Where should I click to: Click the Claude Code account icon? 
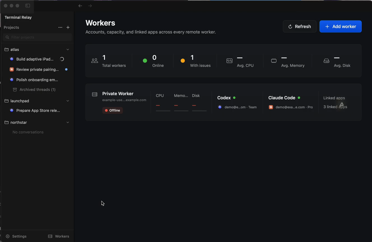pyautogui.click(x=271, y=107)
